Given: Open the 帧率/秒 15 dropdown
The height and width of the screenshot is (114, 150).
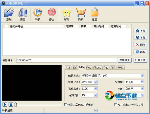Looking at the screenshot, I should [89, 95].
